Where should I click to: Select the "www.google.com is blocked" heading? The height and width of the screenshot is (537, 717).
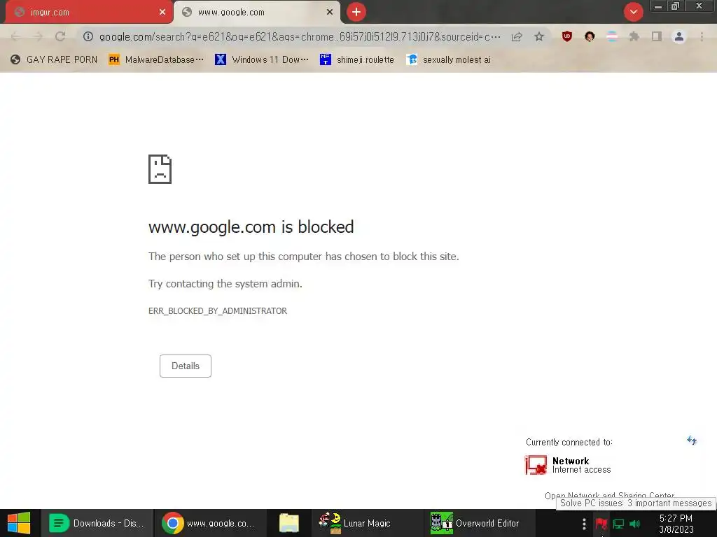[x=251, y=227]
